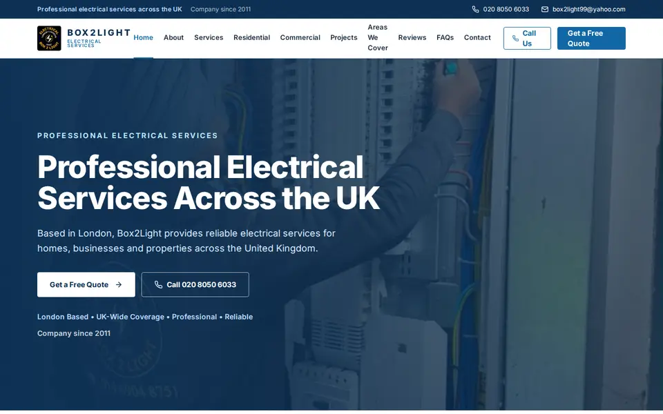Go to the Contact page
Viewport: 663px width, 414px height.
coord(477,37)
